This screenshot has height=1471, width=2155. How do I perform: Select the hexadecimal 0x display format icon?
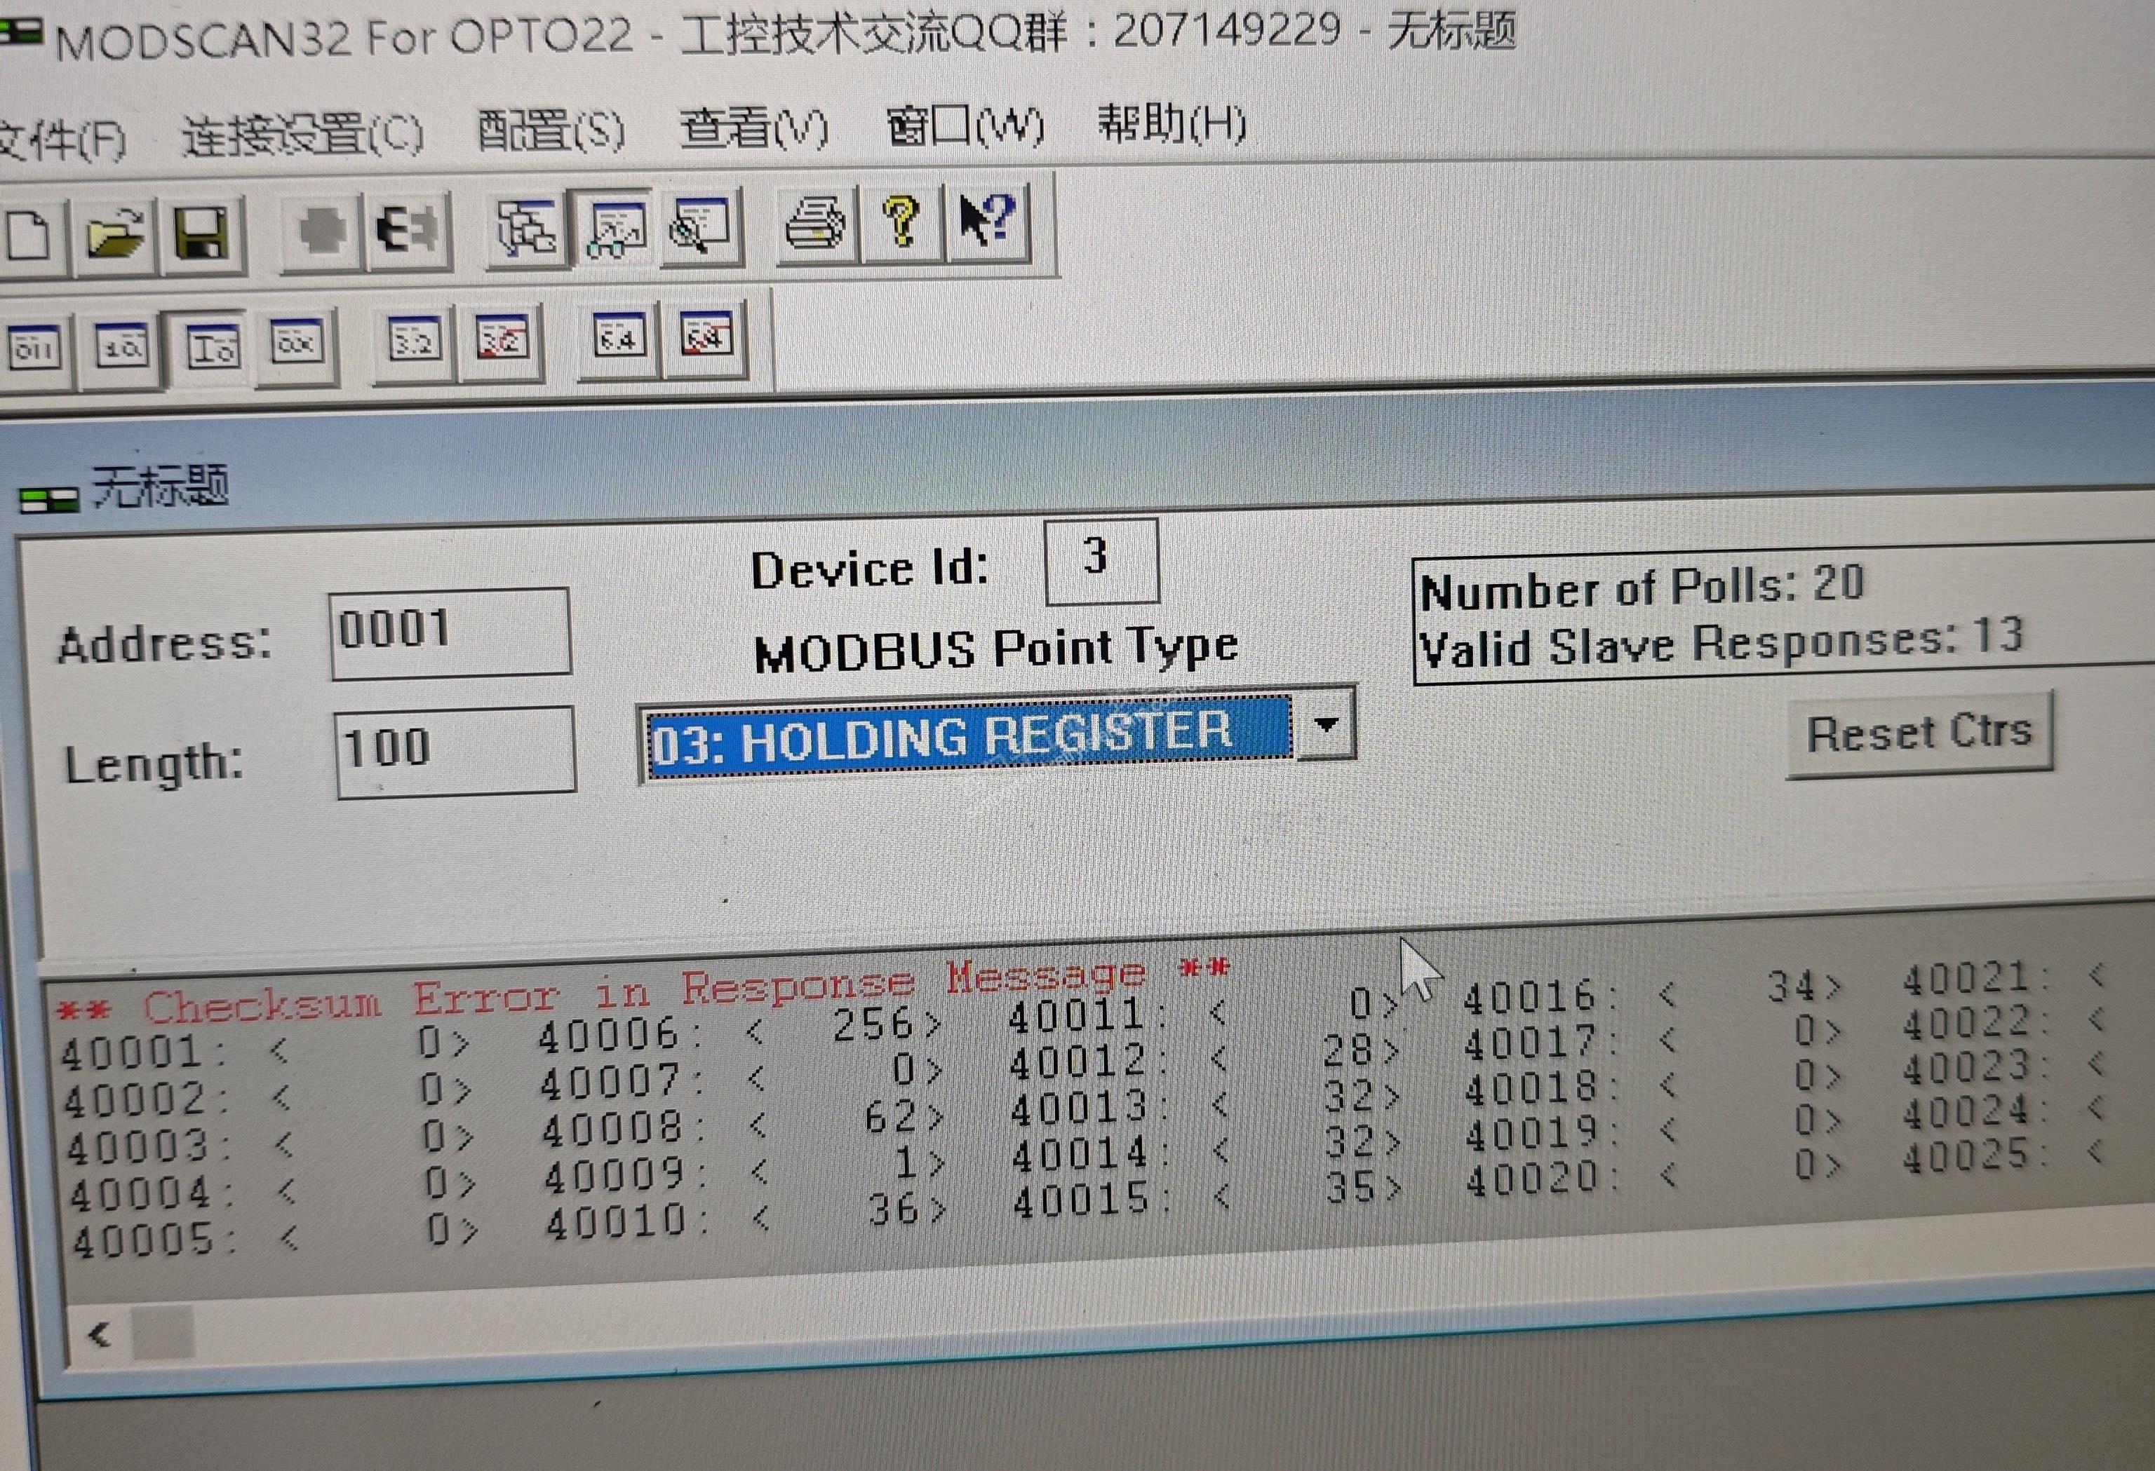coord(297,343)
